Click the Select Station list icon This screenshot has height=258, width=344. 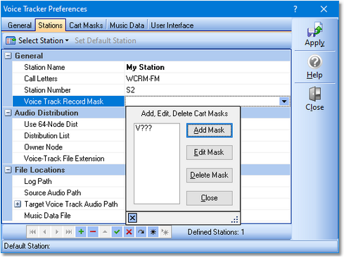point(11,40)
